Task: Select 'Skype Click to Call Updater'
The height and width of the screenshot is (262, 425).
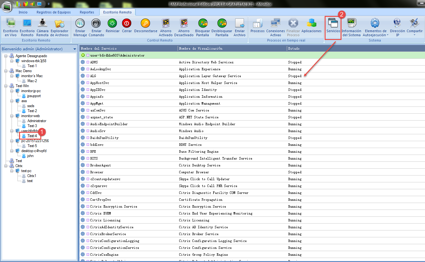Action: (x=204, y=179)
